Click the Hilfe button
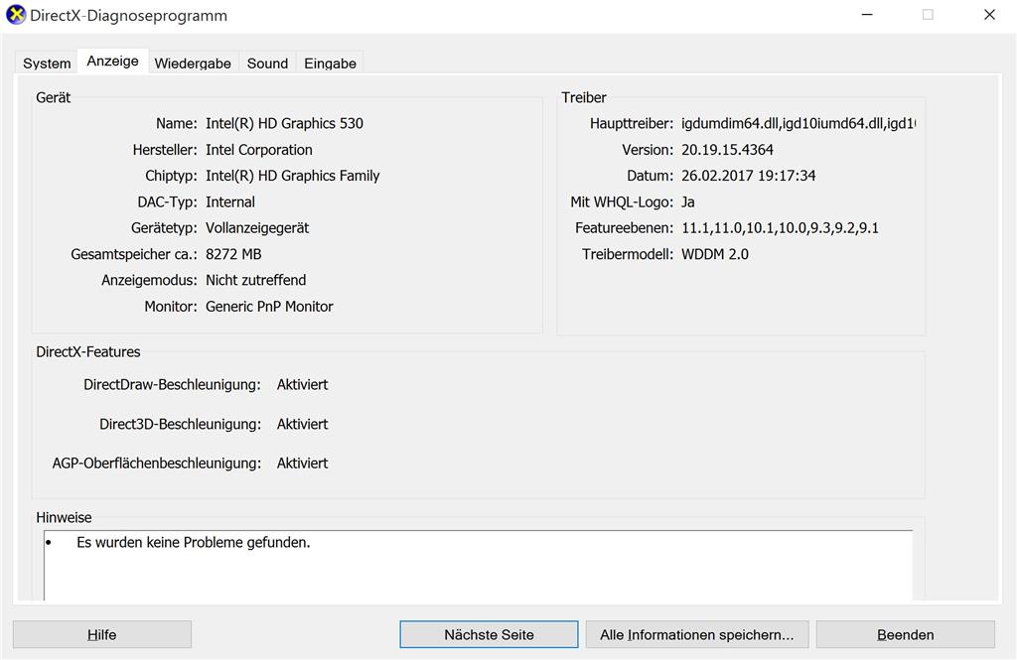Screen dimensions: 1017x660 coord(102,635)
